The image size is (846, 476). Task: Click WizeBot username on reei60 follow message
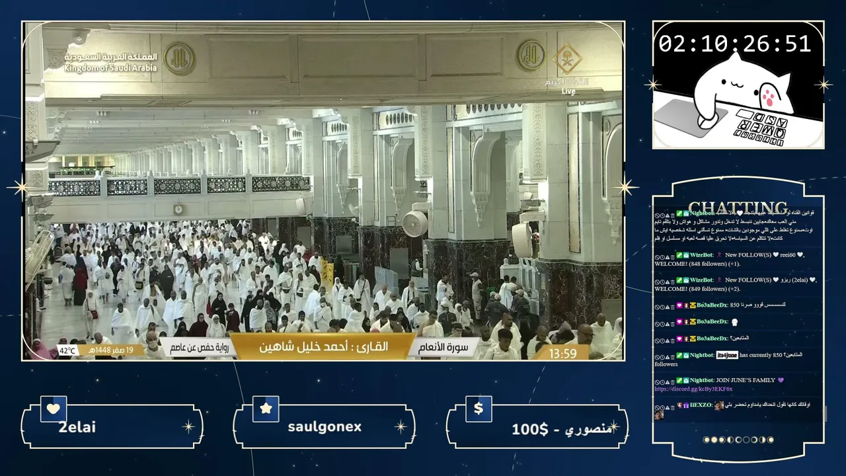(x=702, y=255)
